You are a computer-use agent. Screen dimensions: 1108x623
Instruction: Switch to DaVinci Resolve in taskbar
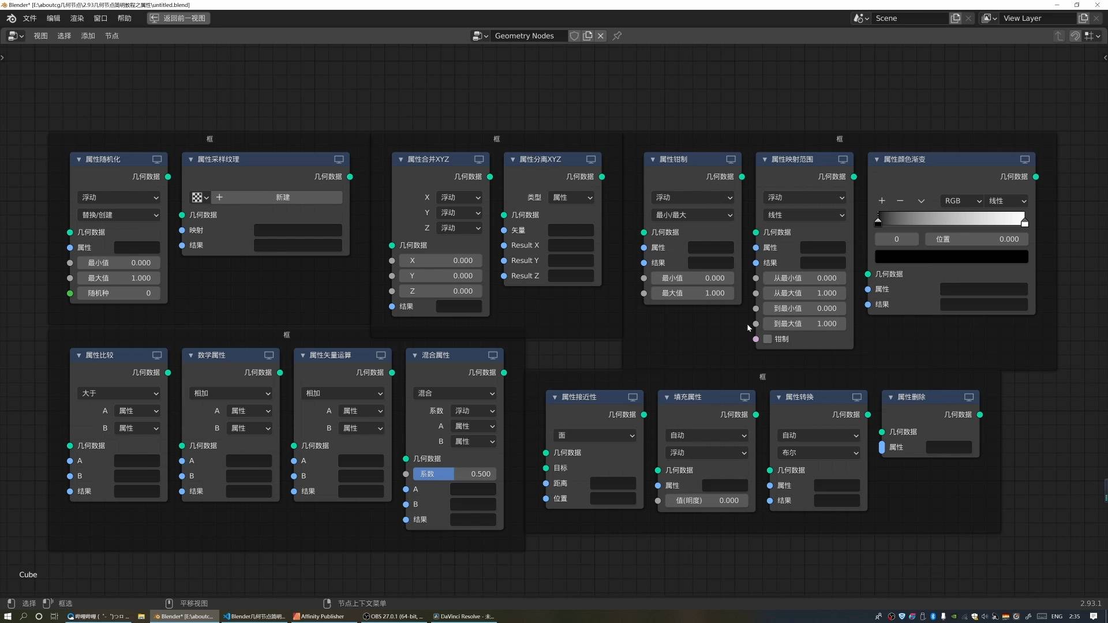click(463, 616)
